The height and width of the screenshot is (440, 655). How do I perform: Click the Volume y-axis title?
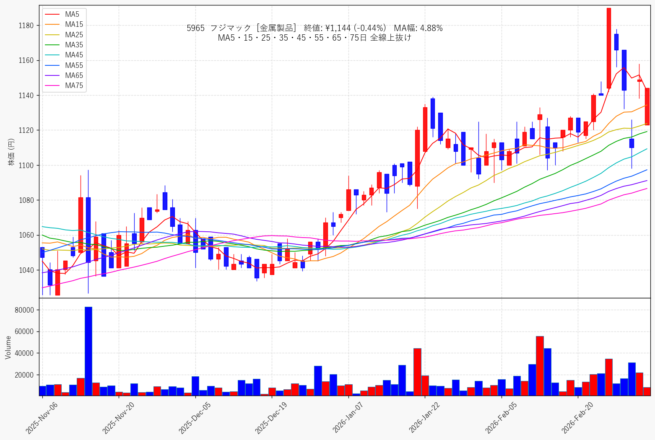[x=8, y=347]
